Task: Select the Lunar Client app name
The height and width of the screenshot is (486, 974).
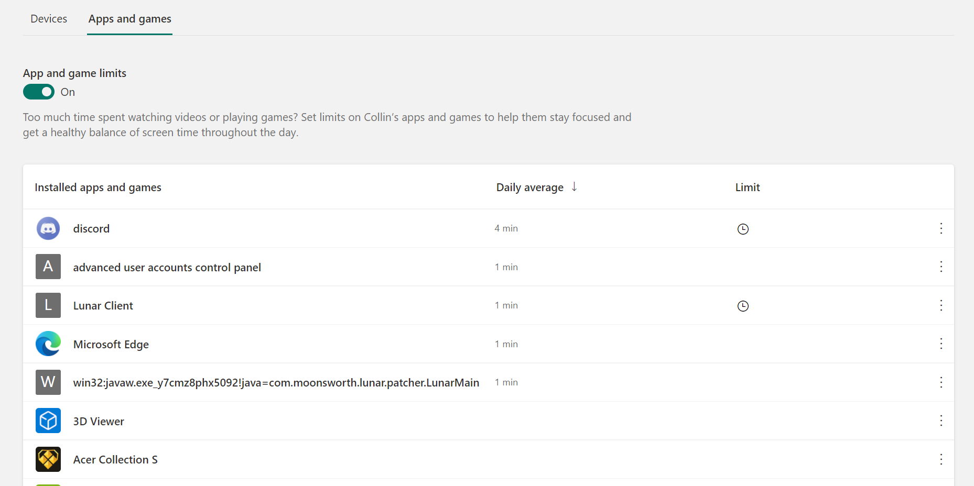Action: [103, 306]
